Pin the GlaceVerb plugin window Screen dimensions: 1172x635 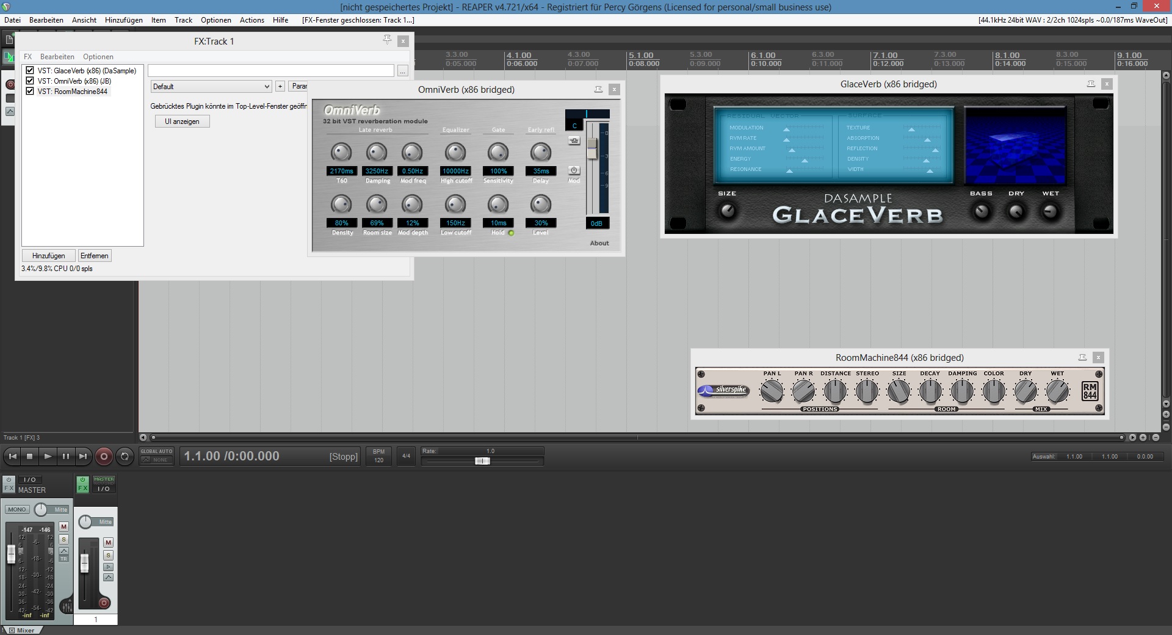click(x=1091, y=84)
